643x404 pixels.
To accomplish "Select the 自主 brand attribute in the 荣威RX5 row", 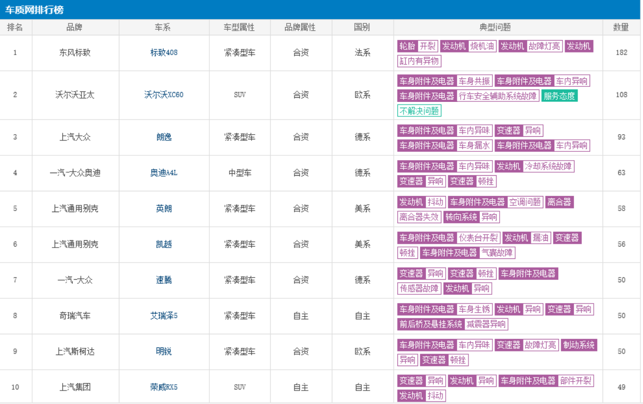I will pos(301,387).
